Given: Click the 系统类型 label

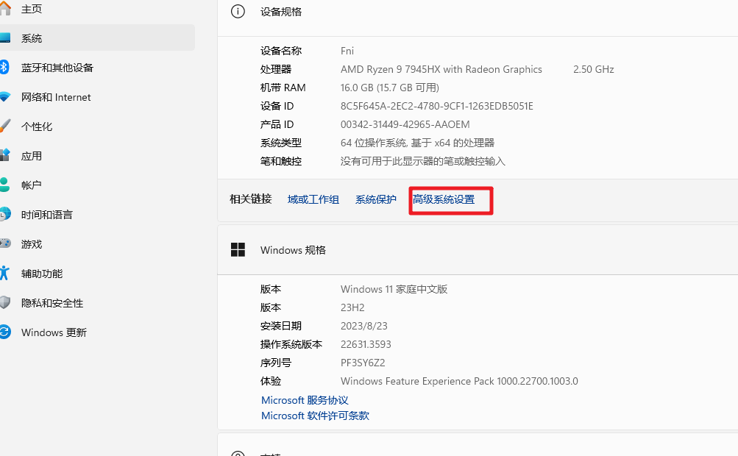Looking at the screenshot, I should click(x=281, y=143).
